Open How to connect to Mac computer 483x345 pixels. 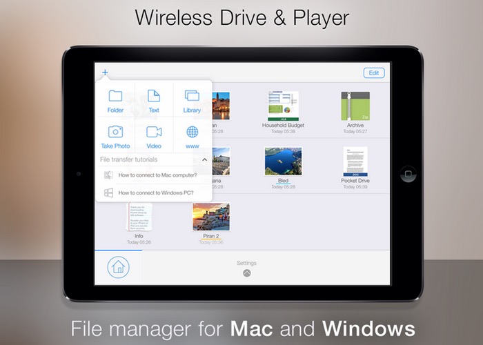pos(154,175)
